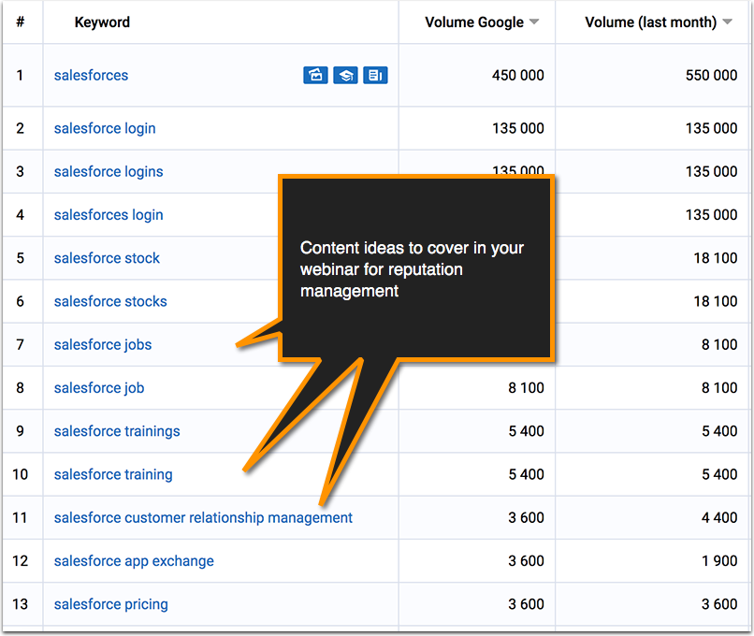This screenshot has height=636, width=754.
Task: Select the 550 000 last month value
Action: 711,75
